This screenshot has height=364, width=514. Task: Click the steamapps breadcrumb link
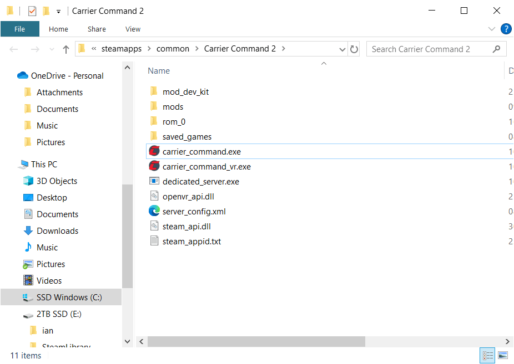122,49
